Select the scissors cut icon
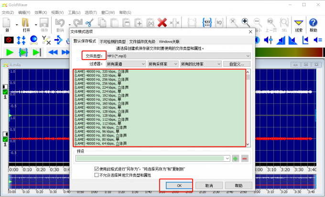325x197 pixels. click(89, 22)
